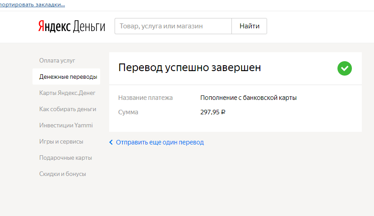Focus the Товар, услуга или магазин search field
374x216 pixels.
[173, 26]
